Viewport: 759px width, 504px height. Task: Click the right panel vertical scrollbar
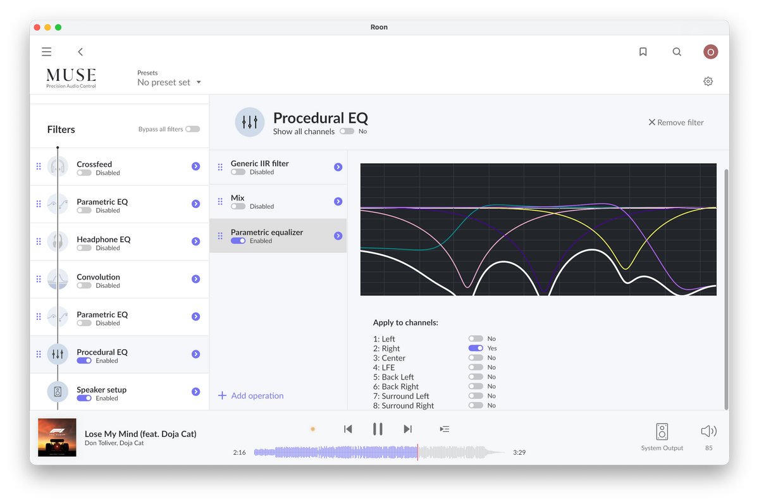(x=725, y=289)
